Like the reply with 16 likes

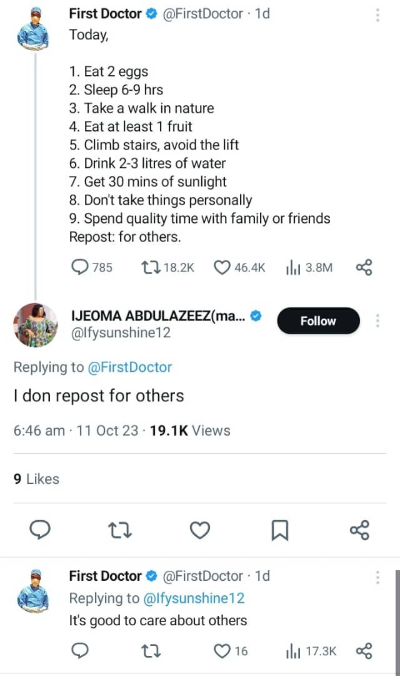[x=222, y=651]
